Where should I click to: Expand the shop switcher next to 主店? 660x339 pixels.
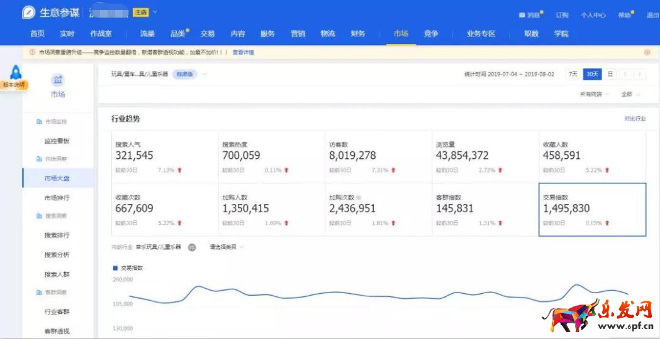point(155,13)
